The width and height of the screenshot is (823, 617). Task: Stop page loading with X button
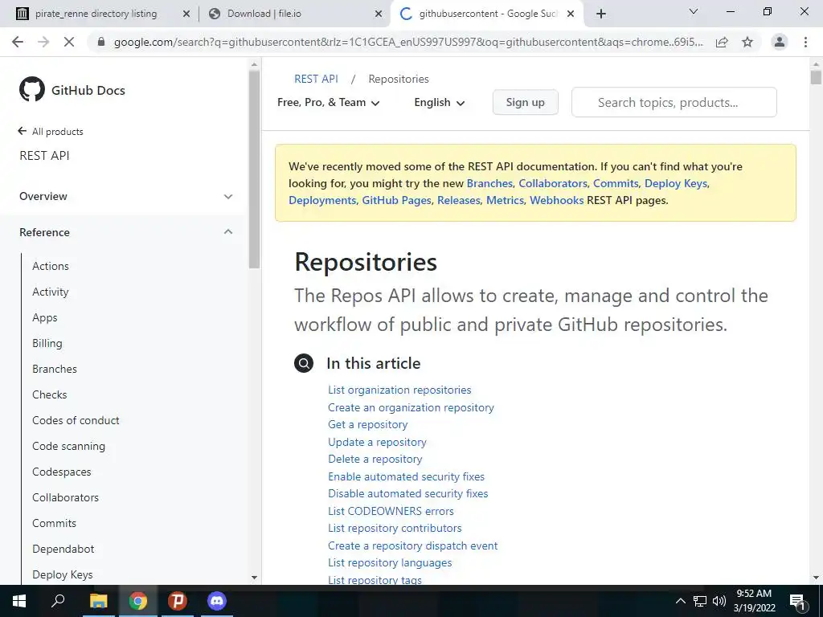pyautogui.click(x=69, y=42)
